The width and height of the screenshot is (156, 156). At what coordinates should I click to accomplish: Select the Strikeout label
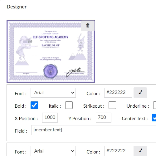94,106
